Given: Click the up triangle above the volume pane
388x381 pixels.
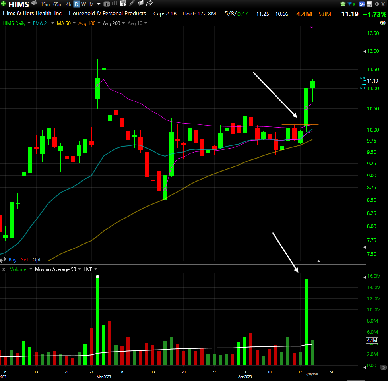Looking at the screenshot, I should 319,261.
